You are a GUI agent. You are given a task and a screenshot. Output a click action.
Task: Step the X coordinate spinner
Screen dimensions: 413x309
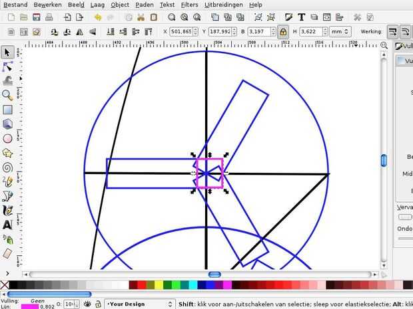click(195, 31)
